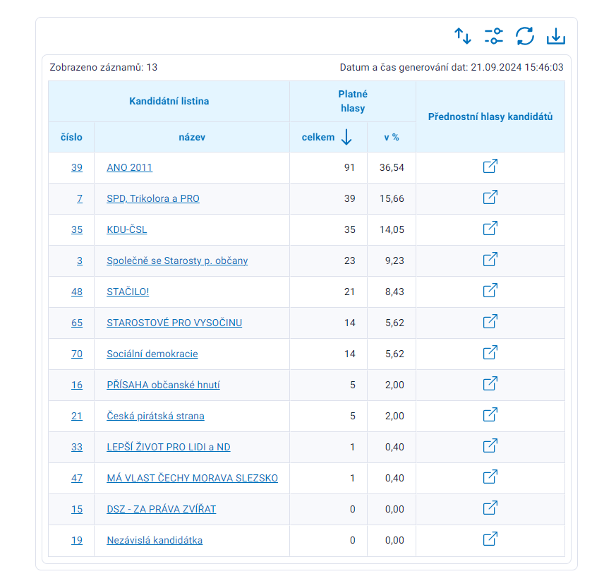Open preferential votes for Společně se Starosty
This screenshot has height=581, width=592.
point(490,259)
